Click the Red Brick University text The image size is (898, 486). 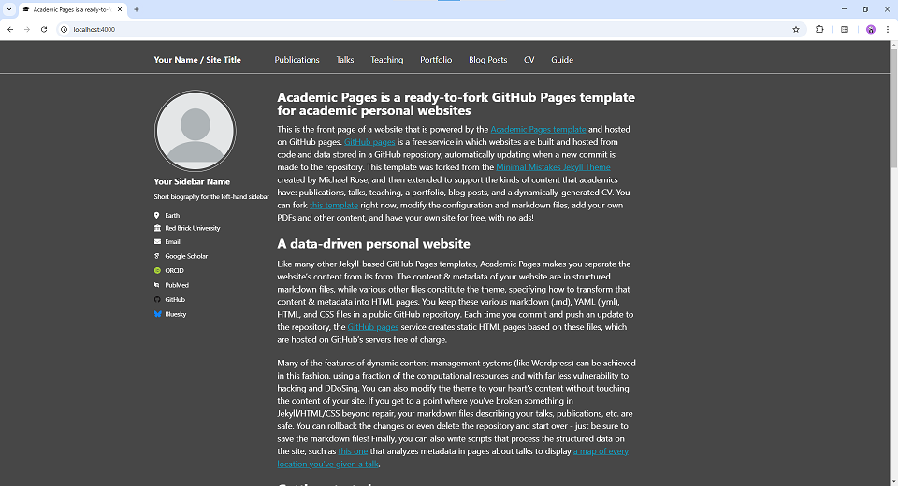[x=193, y=228]
